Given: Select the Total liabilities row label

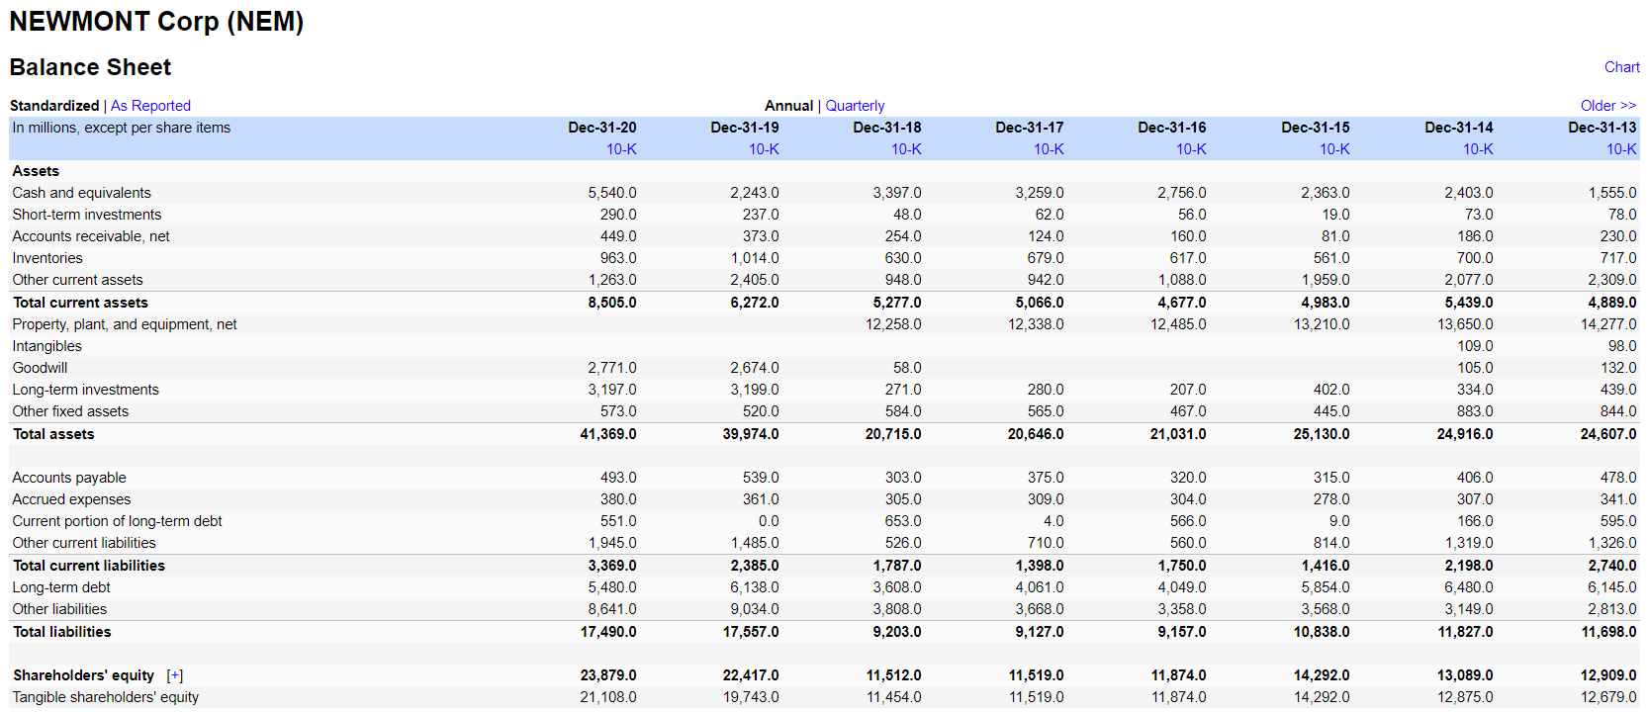Looking at the screenshot, I should point(62,632).
